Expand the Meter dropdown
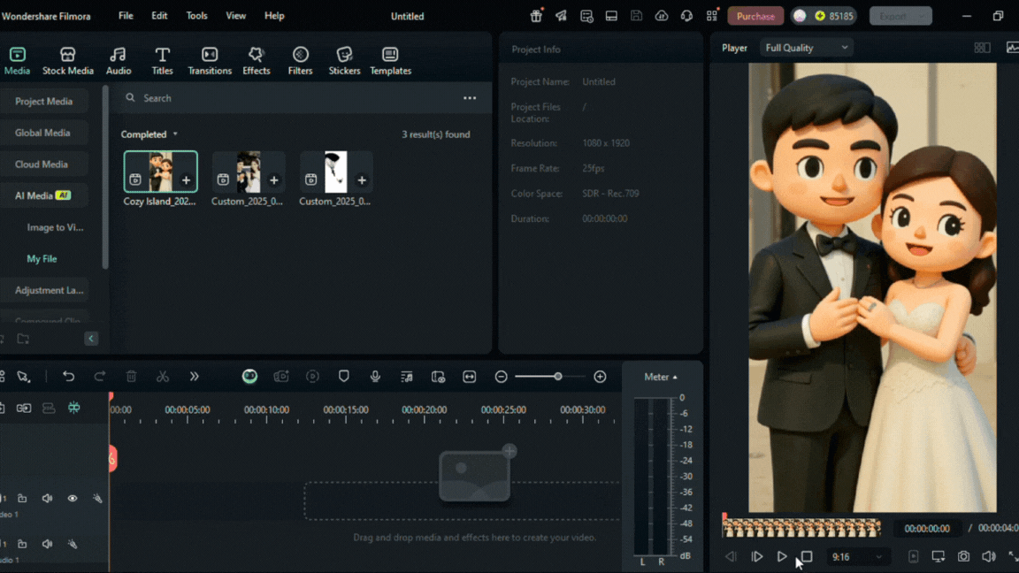Screen dimensions: 1019x573 [660, 377]
